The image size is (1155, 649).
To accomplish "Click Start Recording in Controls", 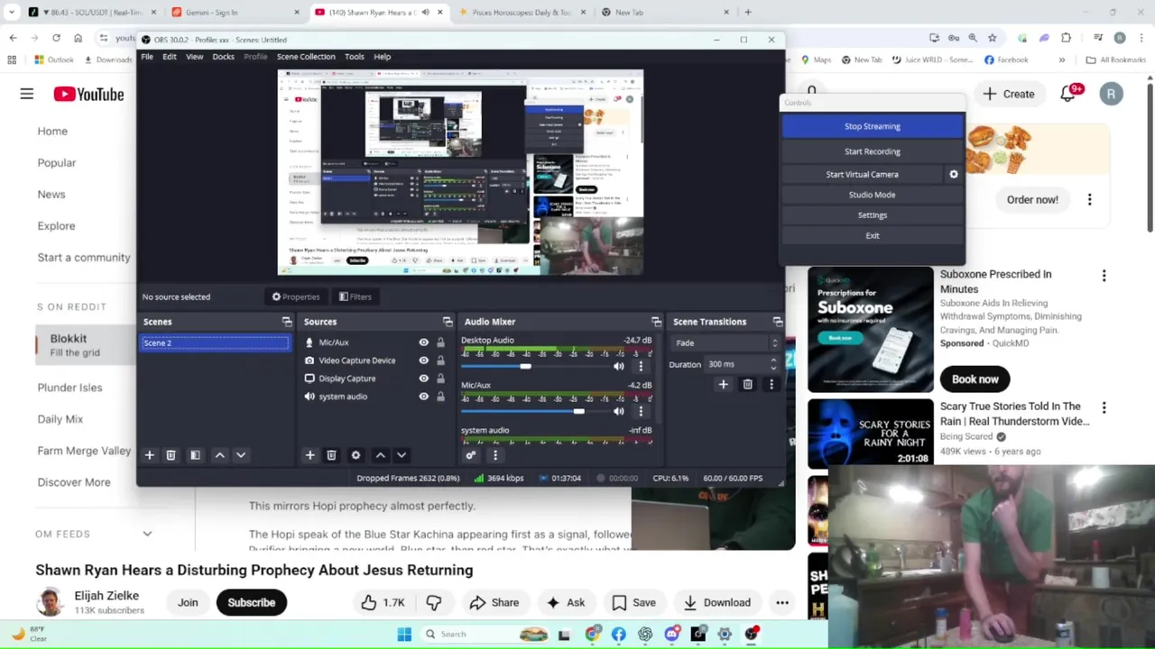I will (x=873, y=151).
